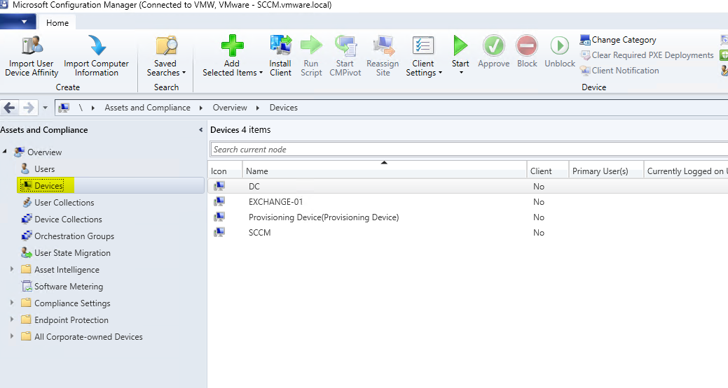Click Import Computer Information icon

pos(96,46)
